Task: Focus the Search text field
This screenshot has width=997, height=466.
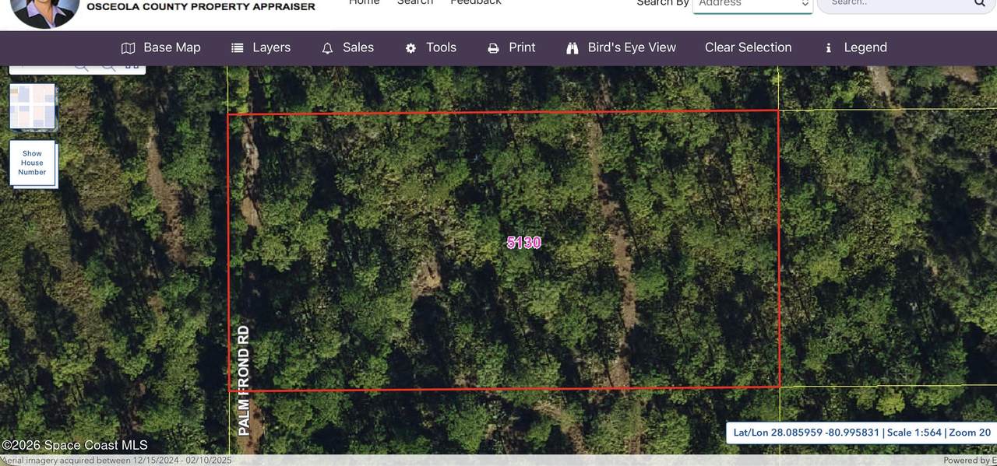Action: point(896,3)
